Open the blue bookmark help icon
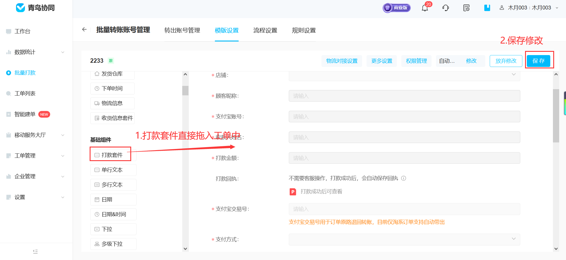Screen dimensions: 566x260 click(487, 8)
